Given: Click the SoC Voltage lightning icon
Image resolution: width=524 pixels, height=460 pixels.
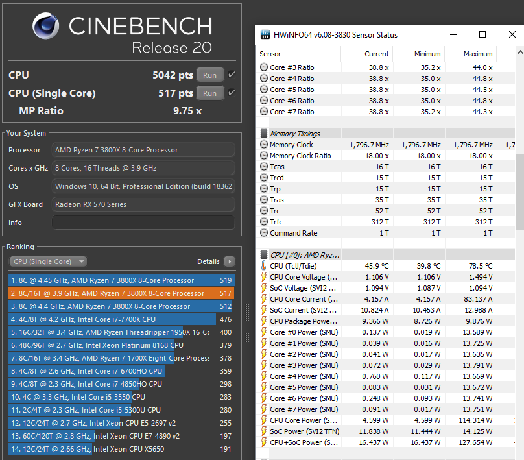Looking at the screenshot, I should (x=264, y=288).
